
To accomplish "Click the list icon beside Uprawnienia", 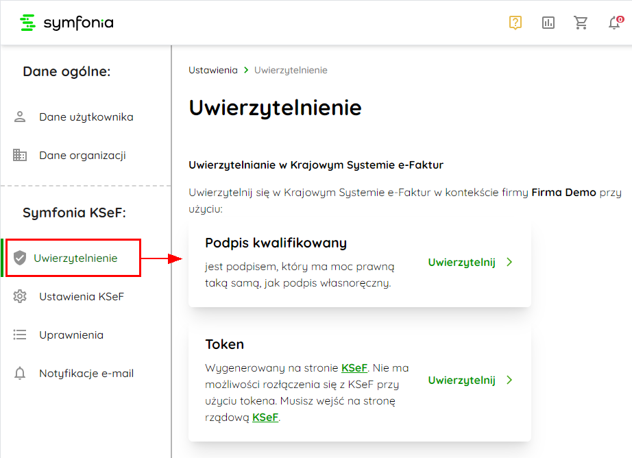I will 20,335.
